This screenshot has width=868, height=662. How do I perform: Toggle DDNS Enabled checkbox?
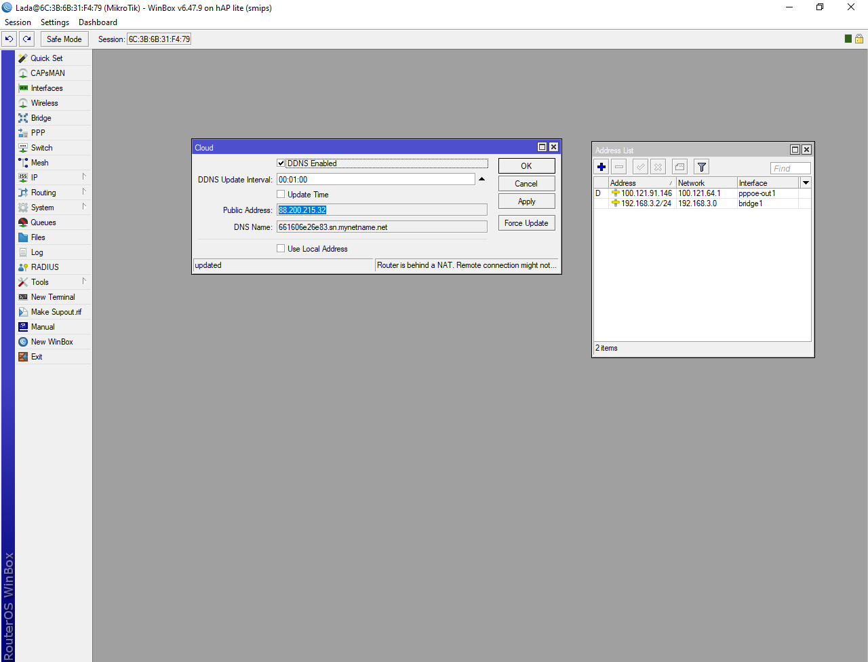pyautogui.click(x=281, y=163)
